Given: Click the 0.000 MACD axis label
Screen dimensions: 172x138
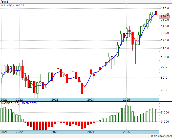Looking at the screenshot, I should (165, 122).
